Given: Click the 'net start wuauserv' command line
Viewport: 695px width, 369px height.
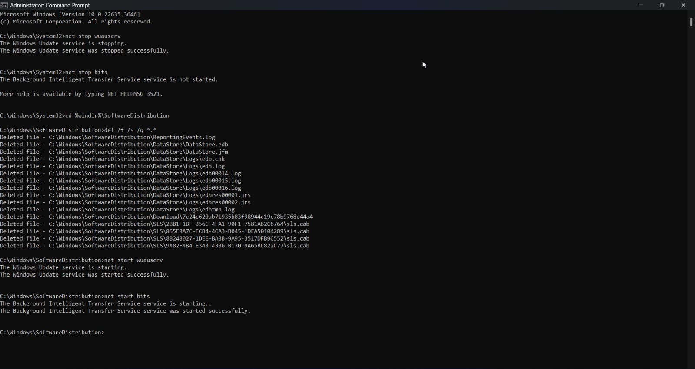Looking at the screenshot, I should click(82, 260).
